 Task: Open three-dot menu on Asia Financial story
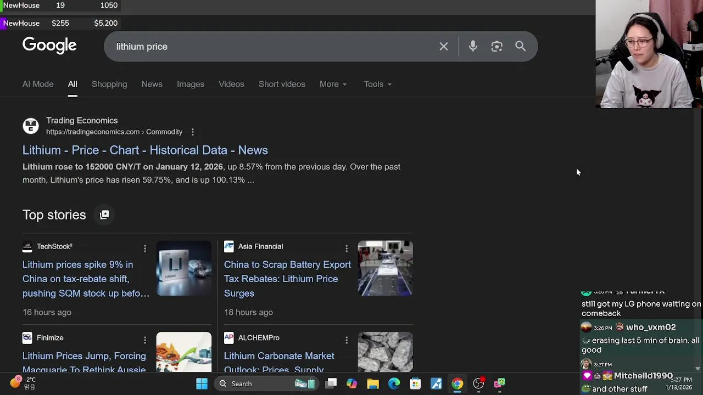pos(347,248)
